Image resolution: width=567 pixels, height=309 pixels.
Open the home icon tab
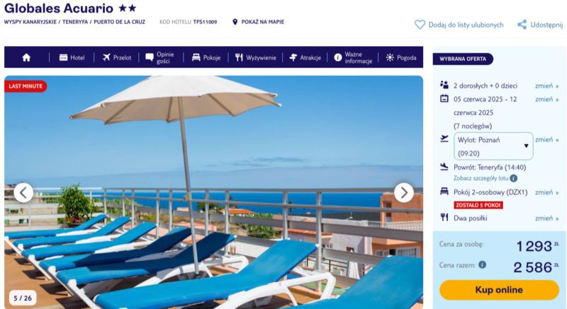(26, 57)
